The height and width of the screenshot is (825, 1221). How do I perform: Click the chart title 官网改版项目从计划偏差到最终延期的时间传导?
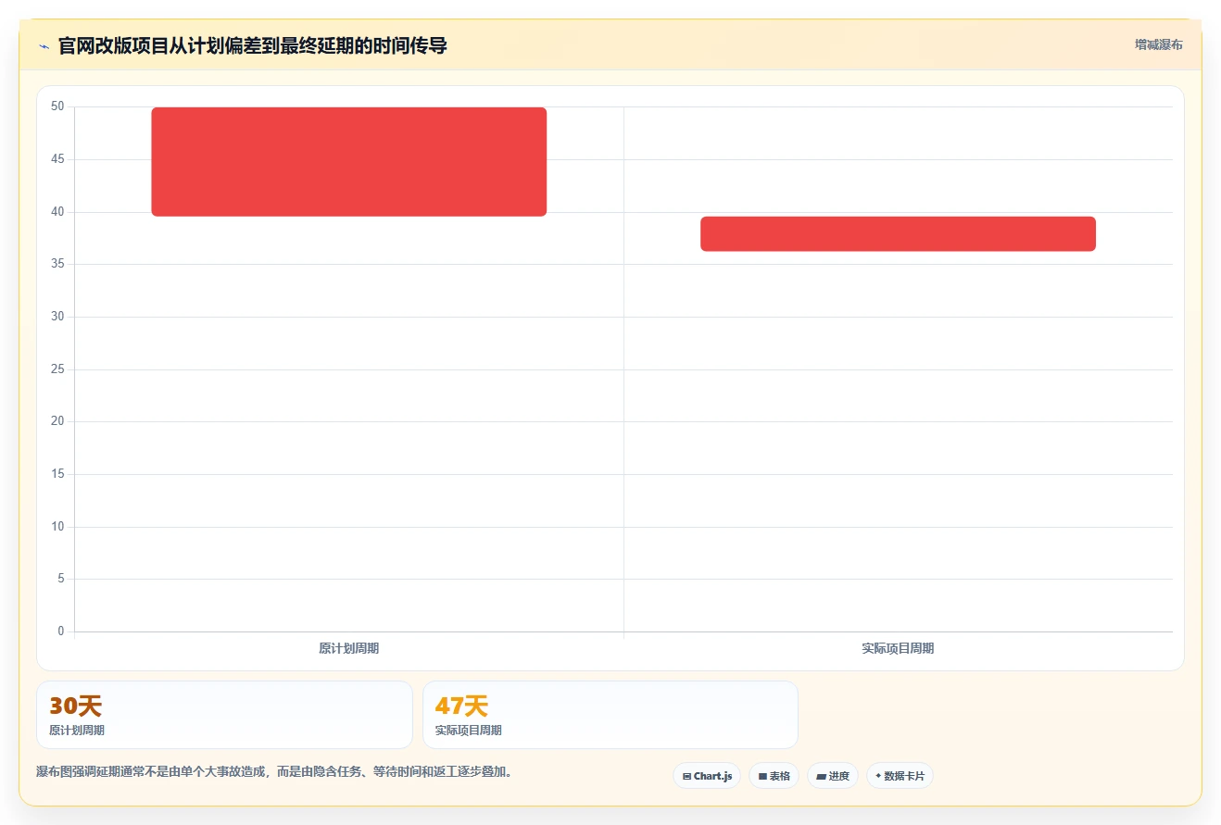click(x=253, y=45)
